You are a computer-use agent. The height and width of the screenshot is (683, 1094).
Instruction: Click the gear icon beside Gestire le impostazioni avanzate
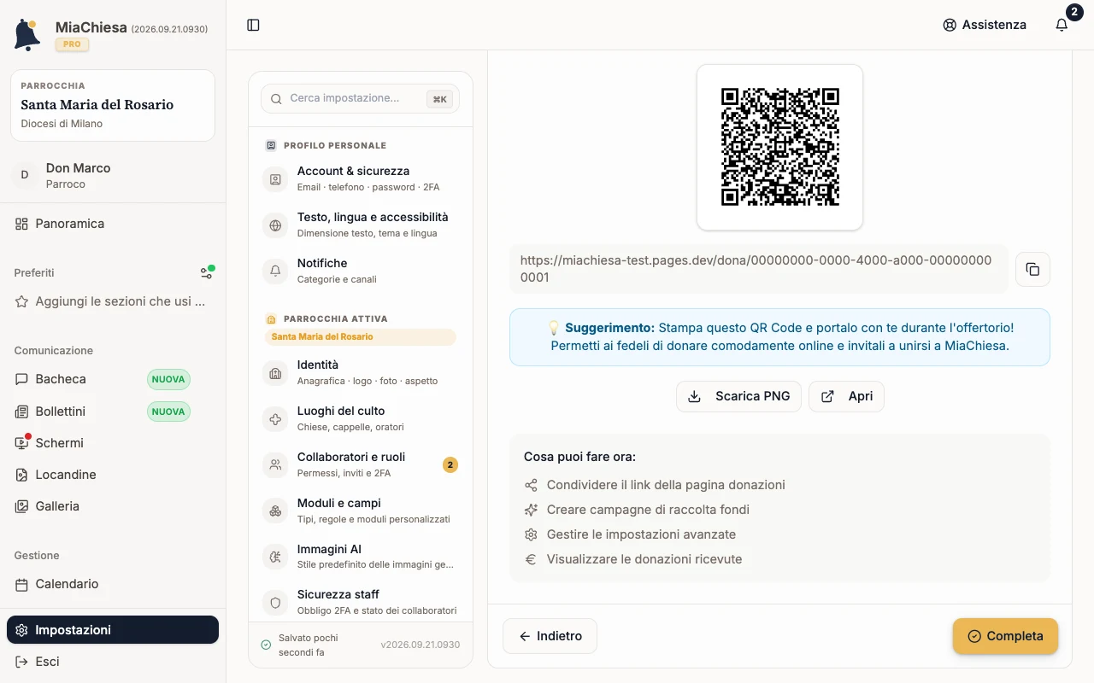tap(531, 534)
